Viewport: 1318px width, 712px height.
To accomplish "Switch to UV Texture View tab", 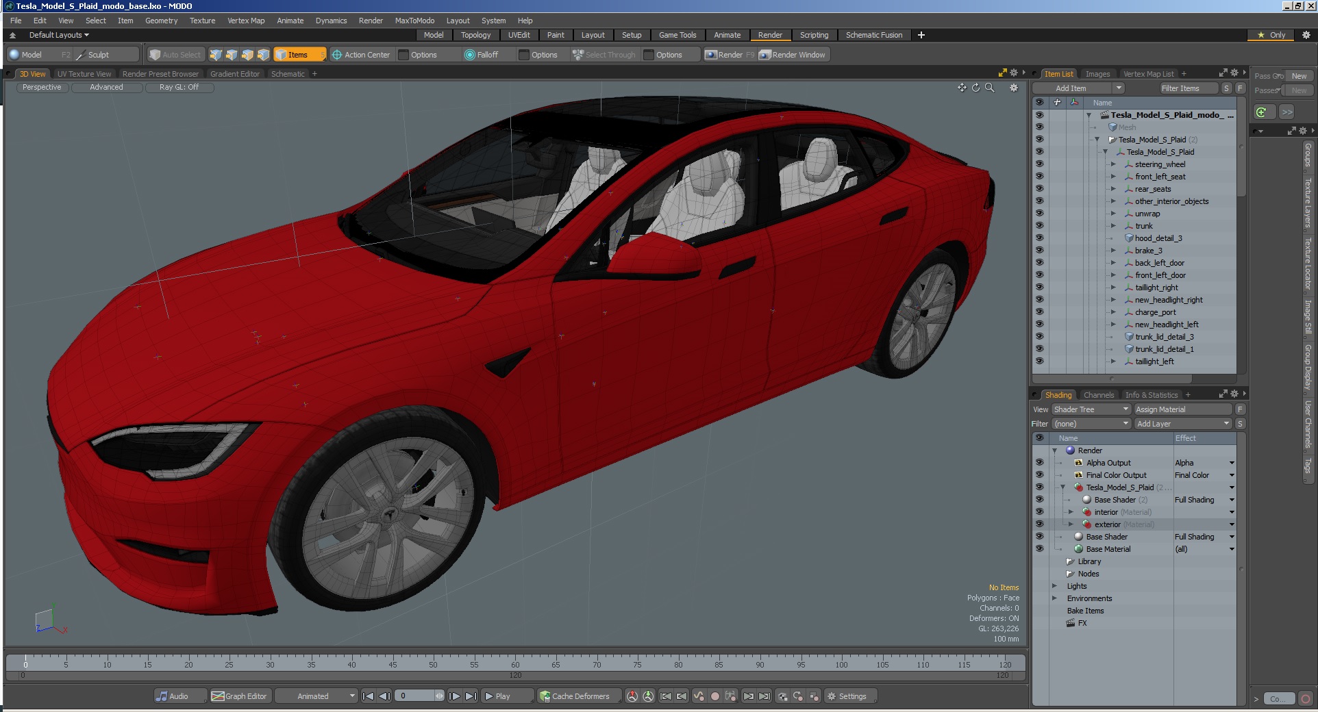I will coord(84,74).
